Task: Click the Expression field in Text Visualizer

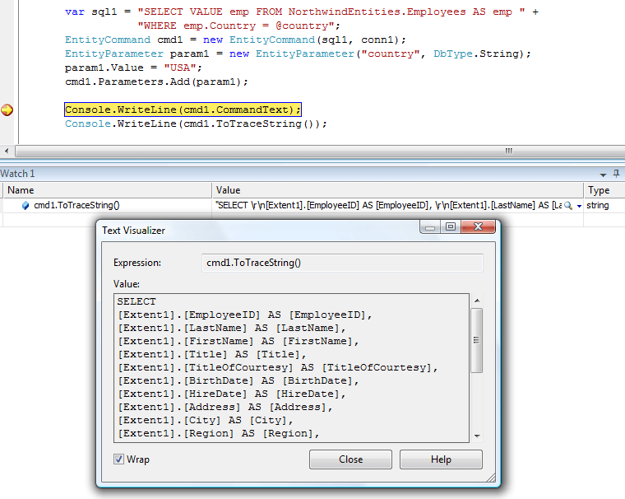Action: (x=342, y=263)
